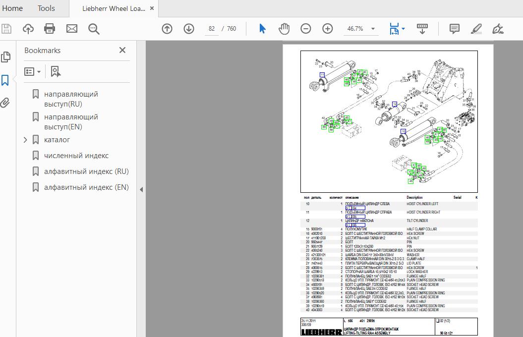Open the zoom level dropdown
The width and height of the screenshot is (523, 337).
373,29
